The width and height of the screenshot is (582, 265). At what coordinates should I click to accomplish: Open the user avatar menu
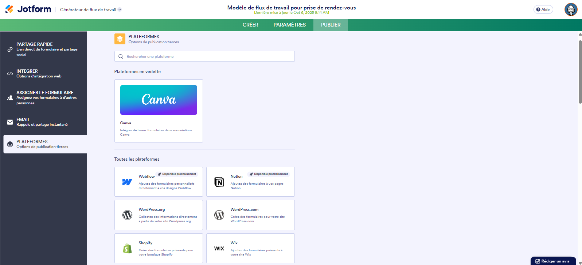coord(571,9)
